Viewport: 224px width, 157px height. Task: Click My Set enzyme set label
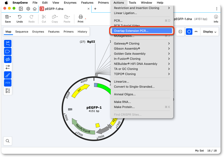pyautogui.click(x=199, y=151)
